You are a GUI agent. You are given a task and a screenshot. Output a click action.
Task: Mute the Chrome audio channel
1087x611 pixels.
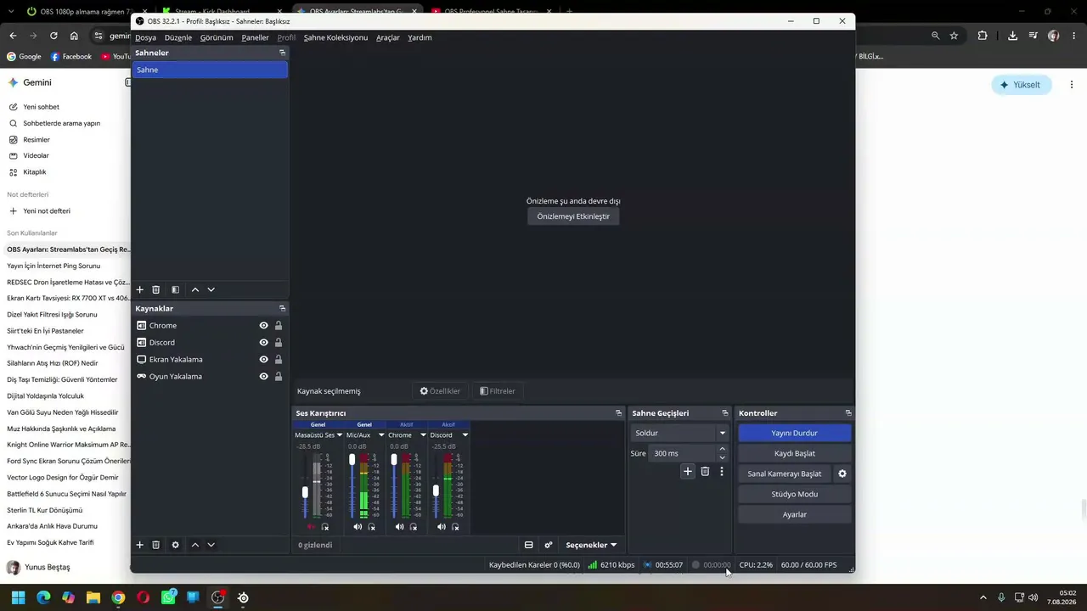coord(400,527)
